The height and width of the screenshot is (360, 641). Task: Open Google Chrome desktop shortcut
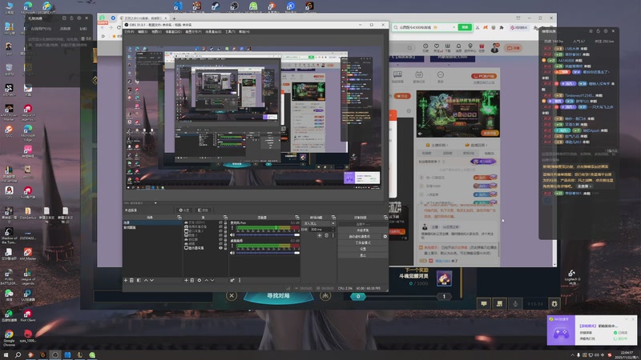pyautogui.click(x=9, y=338)
